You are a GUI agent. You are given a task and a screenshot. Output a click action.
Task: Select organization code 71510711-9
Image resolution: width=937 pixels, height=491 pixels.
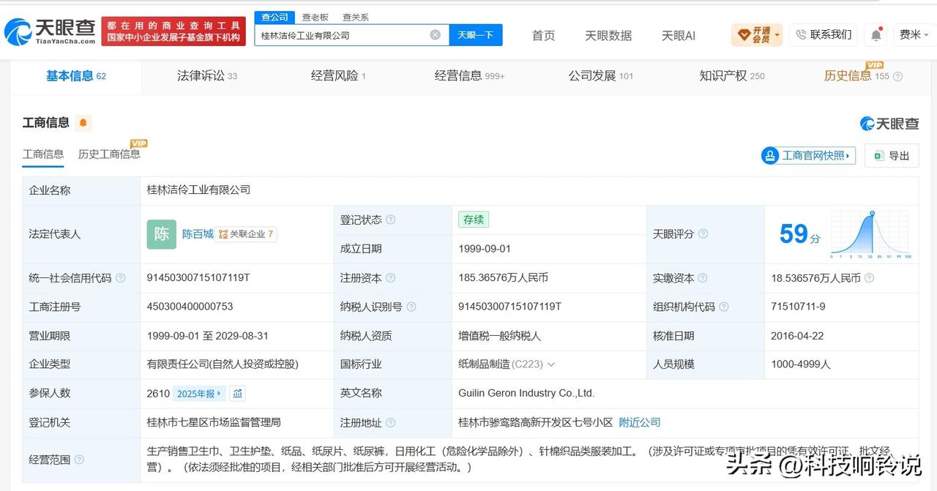point(798,307)
